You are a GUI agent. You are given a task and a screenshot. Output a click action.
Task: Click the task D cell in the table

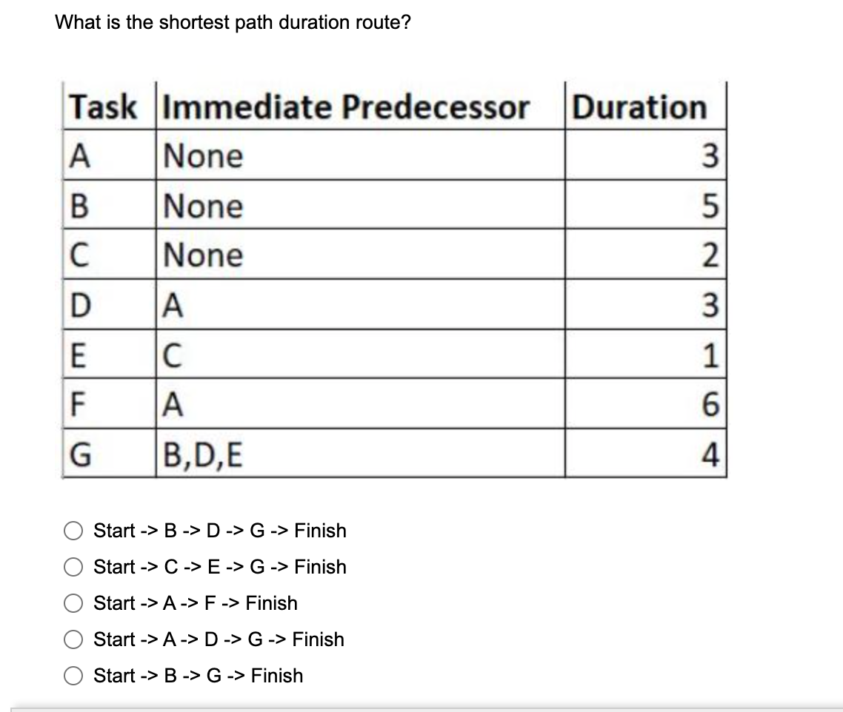(109, 304)
